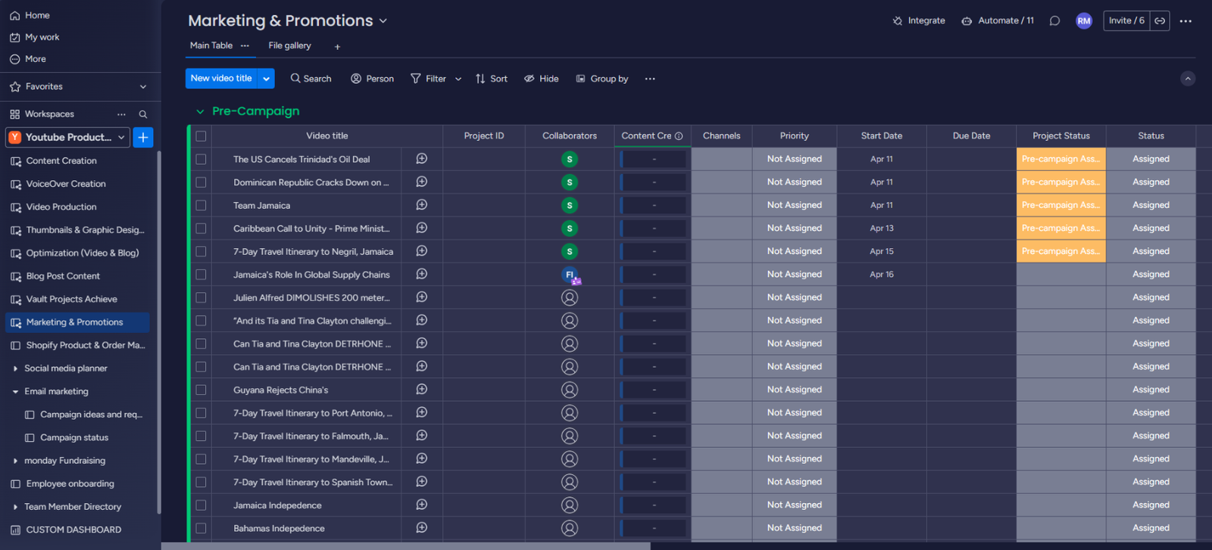1212x550 pixels.
Task: Open board options three-dot menu top right
Action: [x=1185, y=21]
